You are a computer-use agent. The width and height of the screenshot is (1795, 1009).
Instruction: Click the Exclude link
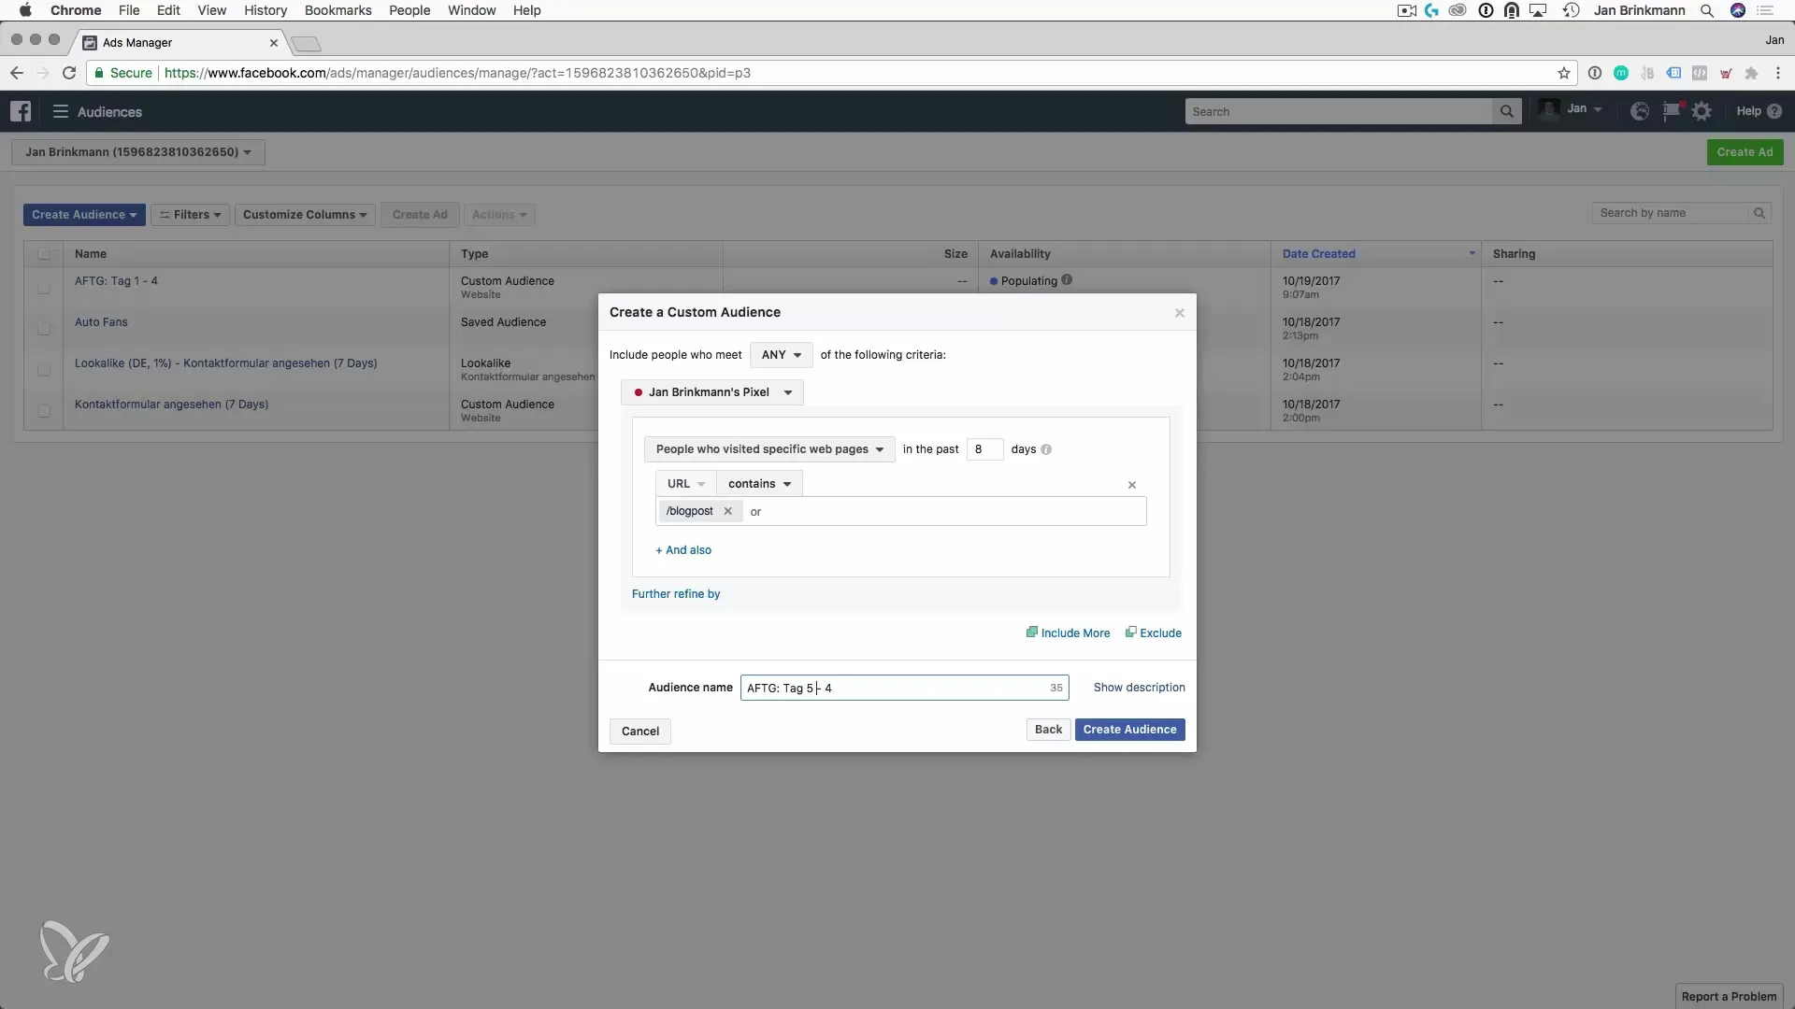pos(1154,632)
